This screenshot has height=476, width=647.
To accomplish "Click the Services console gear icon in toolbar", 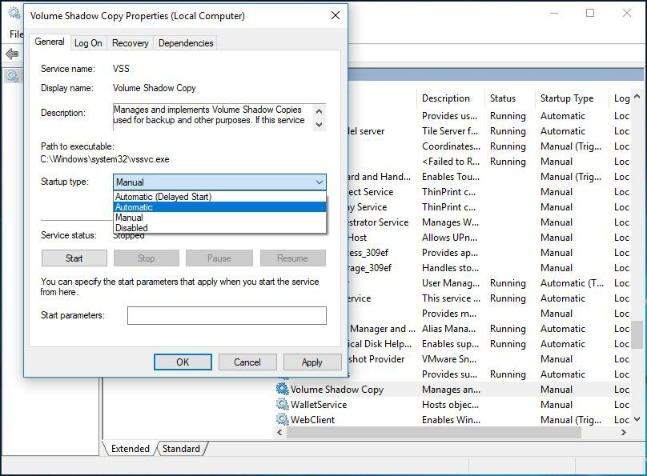I will (x=11, y=76).
